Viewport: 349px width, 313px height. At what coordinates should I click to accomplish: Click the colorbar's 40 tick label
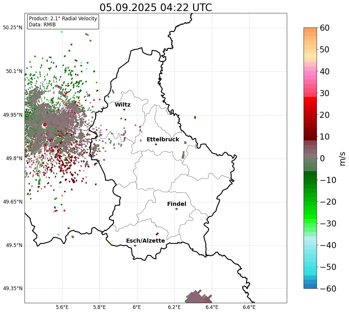[324, 71]
